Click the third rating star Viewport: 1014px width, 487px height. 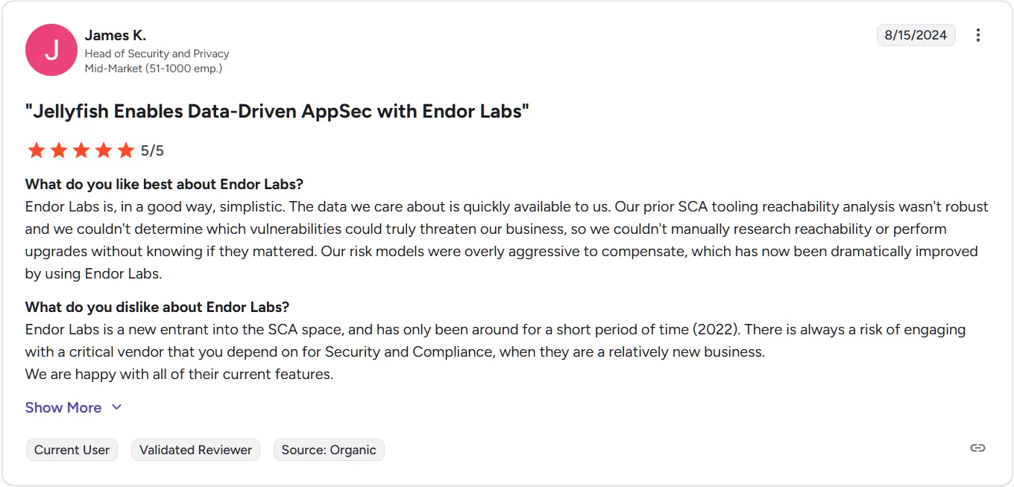[x=81, y=150]
